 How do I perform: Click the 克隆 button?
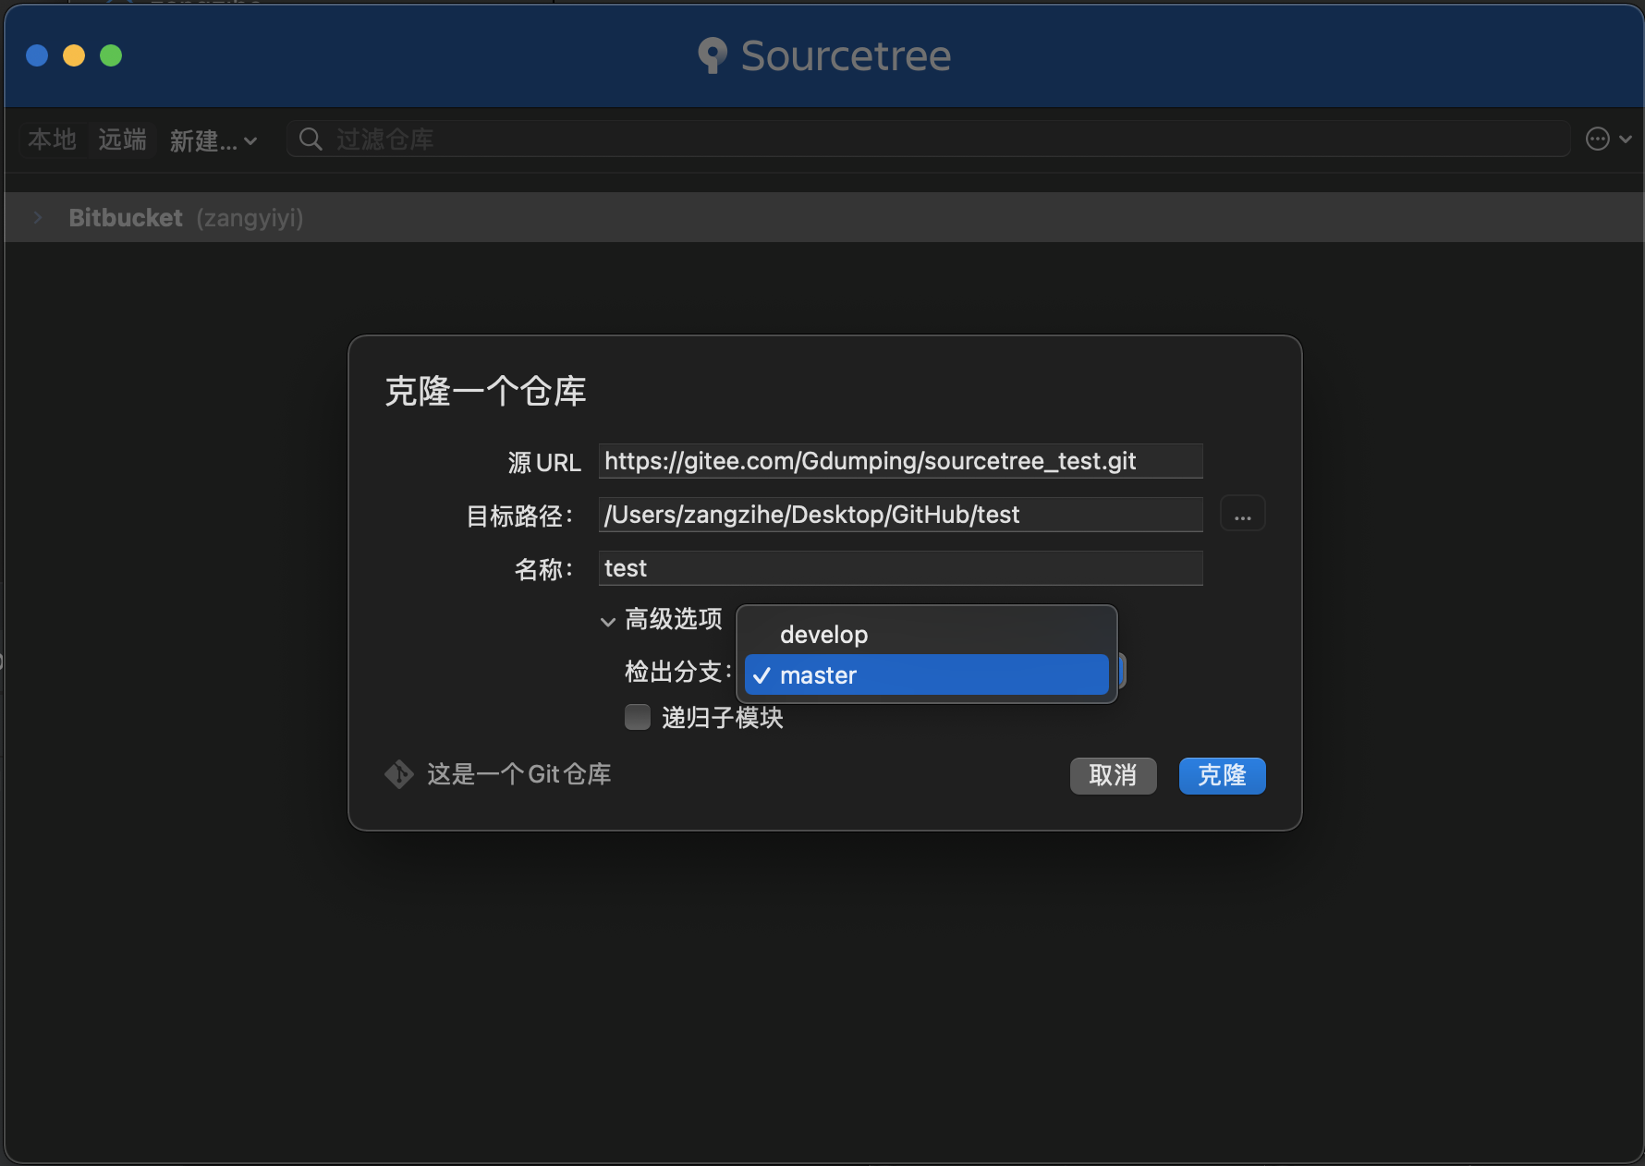tap(1222, 775)
